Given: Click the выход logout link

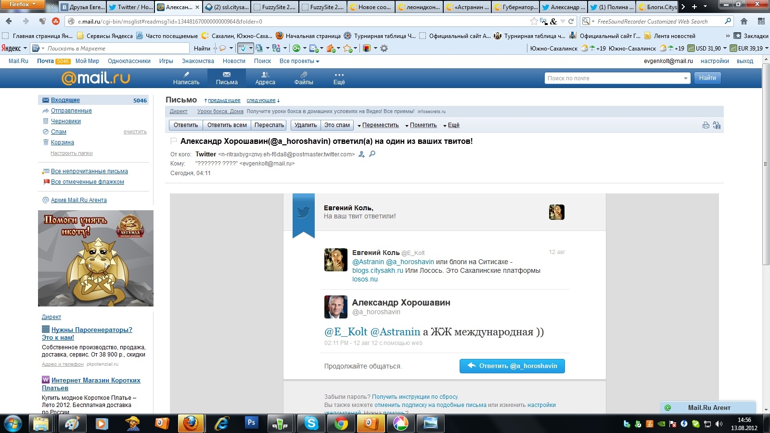Looking at the screenshot, I should click(745, 61).
